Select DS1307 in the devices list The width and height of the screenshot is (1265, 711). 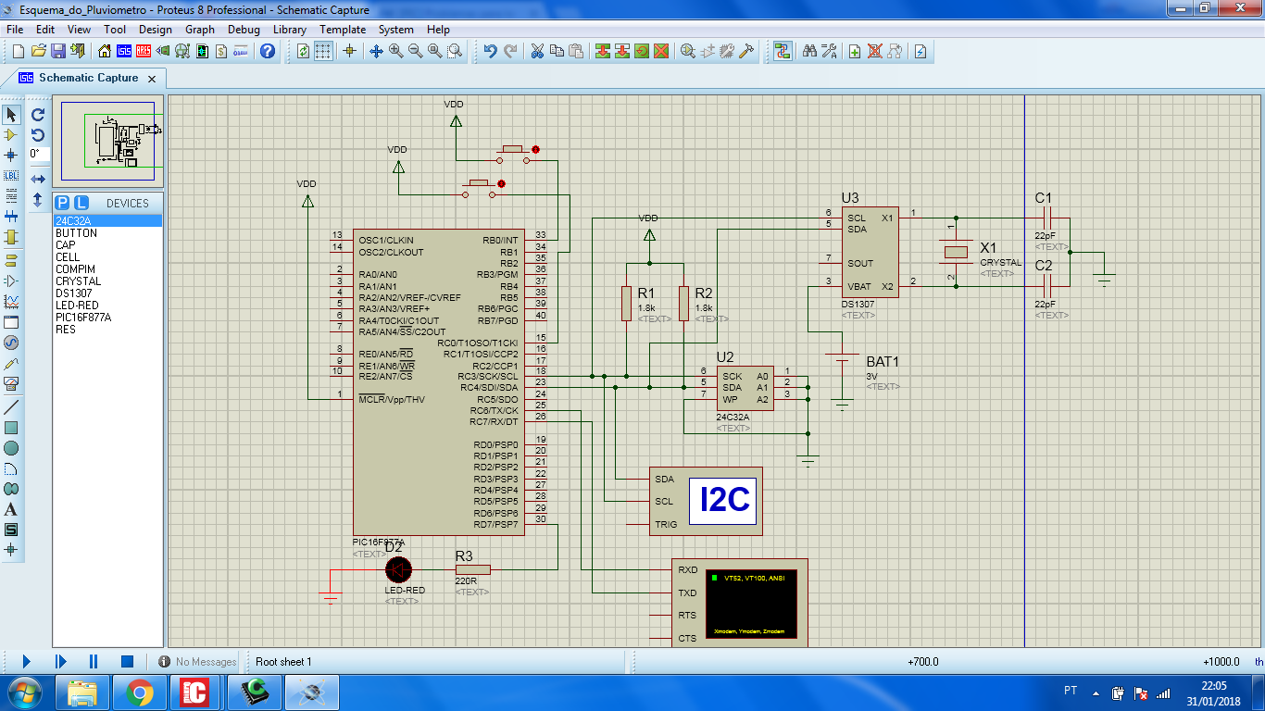coord(107,293)
